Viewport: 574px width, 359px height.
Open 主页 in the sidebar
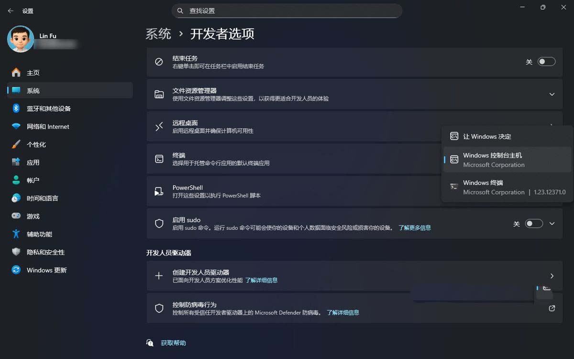(70, 73)
